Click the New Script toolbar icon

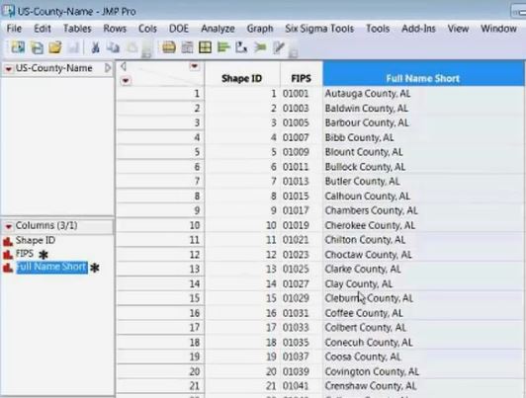(x=37, y=47)
